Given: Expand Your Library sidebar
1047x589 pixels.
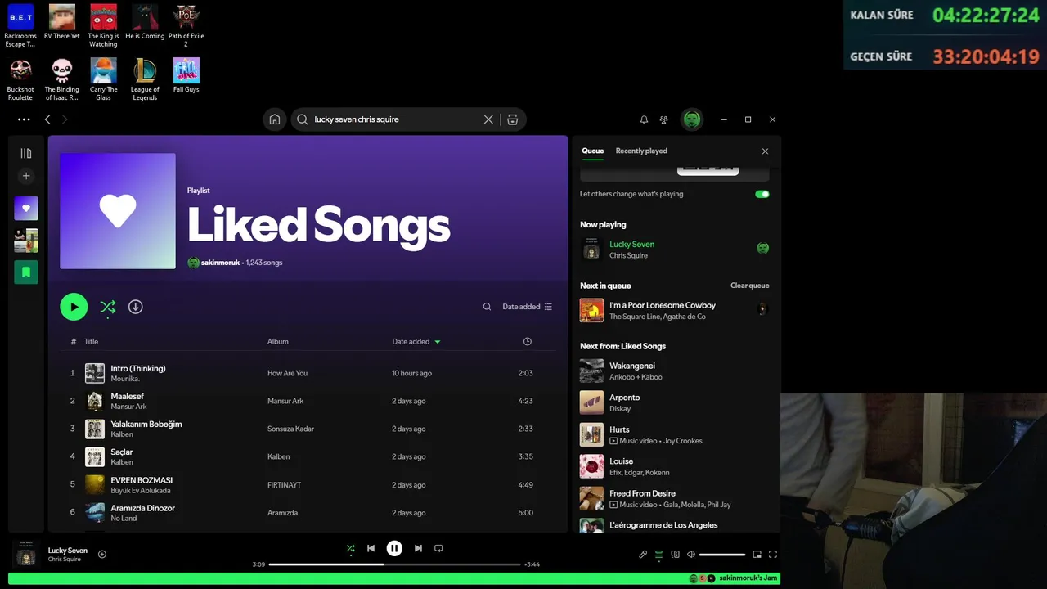Looking at the screenshot, I should 26,153.
